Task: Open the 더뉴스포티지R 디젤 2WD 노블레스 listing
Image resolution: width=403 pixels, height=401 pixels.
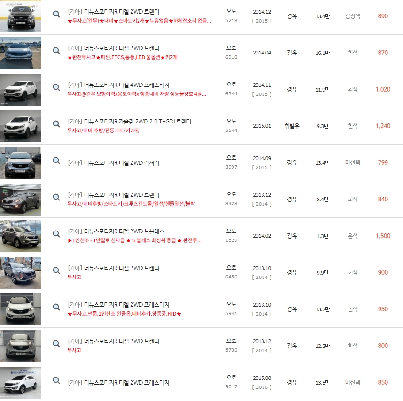Action: click(116, 231)
